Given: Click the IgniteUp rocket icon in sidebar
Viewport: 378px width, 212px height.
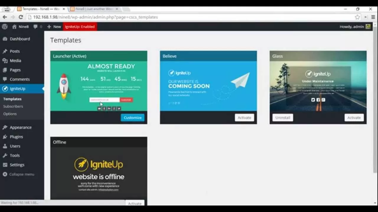Looking at the screenshot, I should coord(5,89).
